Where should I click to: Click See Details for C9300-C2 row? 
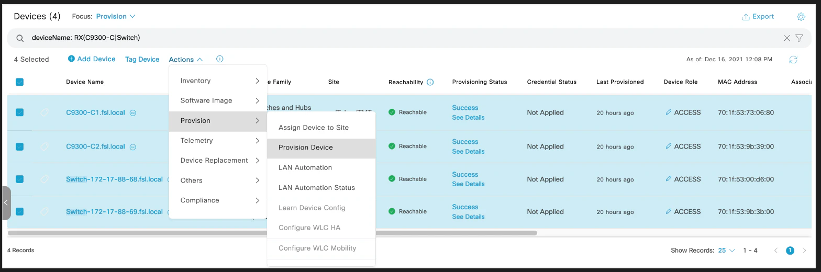pyautogui.click(x=468, y=152)
